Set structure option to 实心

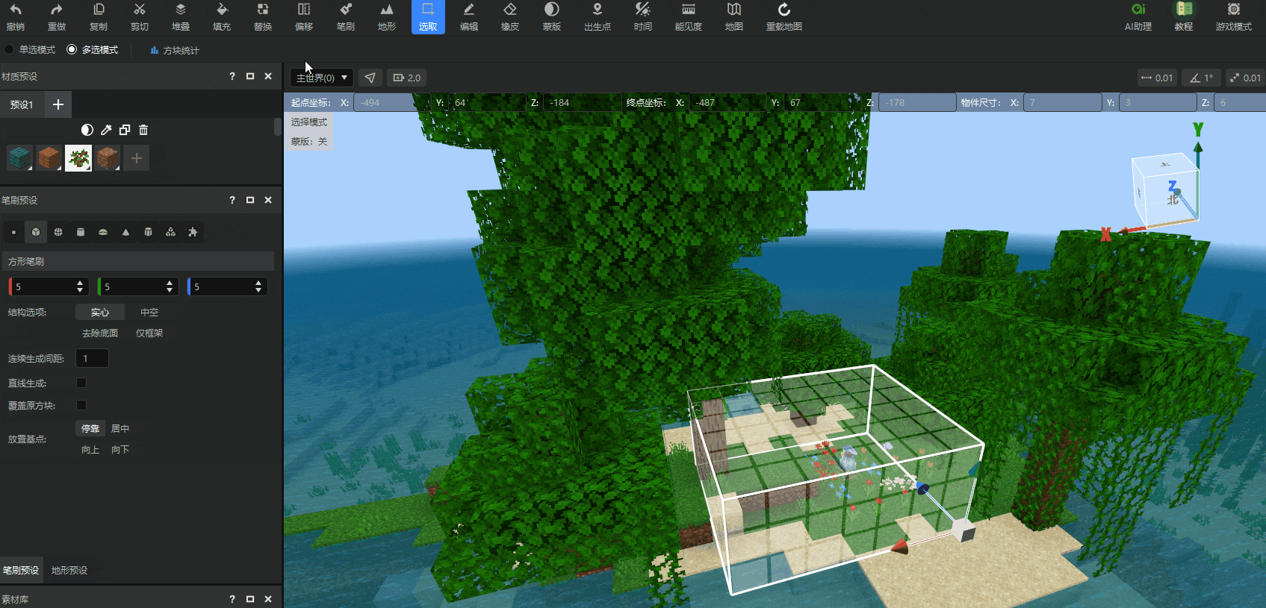point(100,313)
